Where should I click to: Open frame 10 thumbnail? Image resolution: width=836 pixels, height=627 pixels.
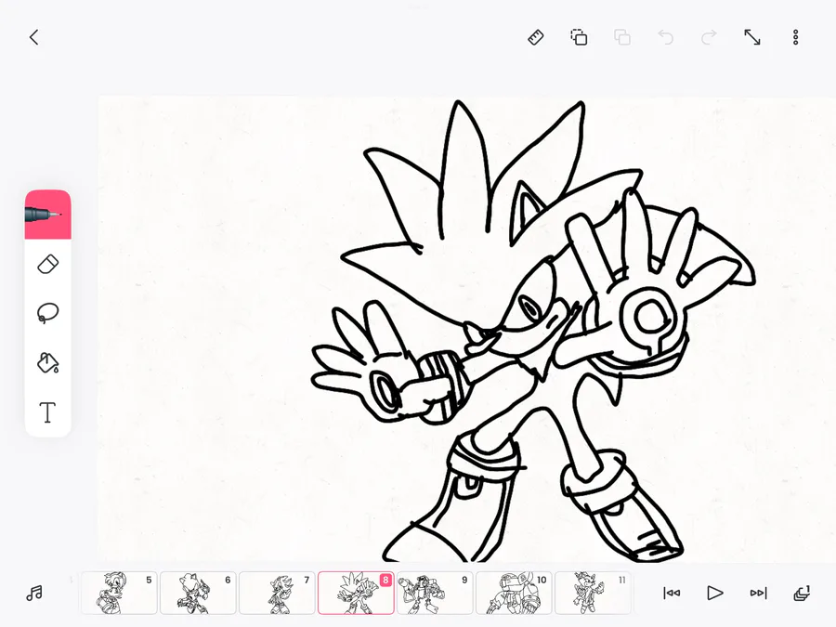pyautogui.click(x=514, y=593)
